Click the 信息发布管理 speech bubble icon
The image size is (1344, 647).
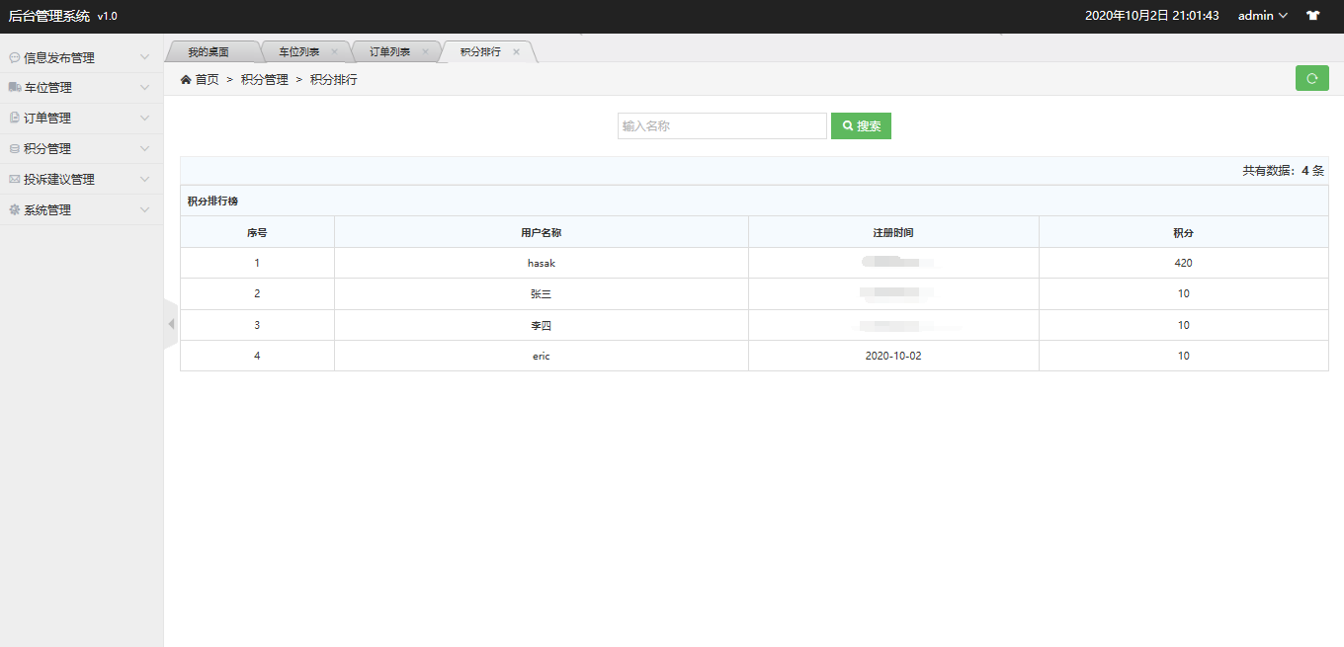click(x=14, y=57)
